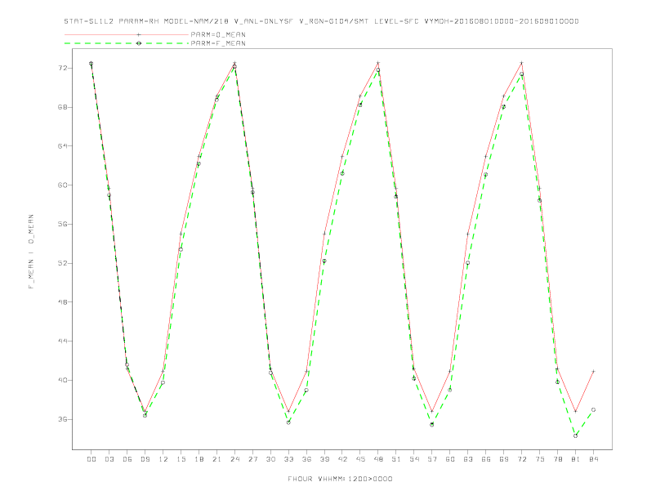Click y-axis tick label 52
This screenshot has height=500, width=647.
pos(62,263)
